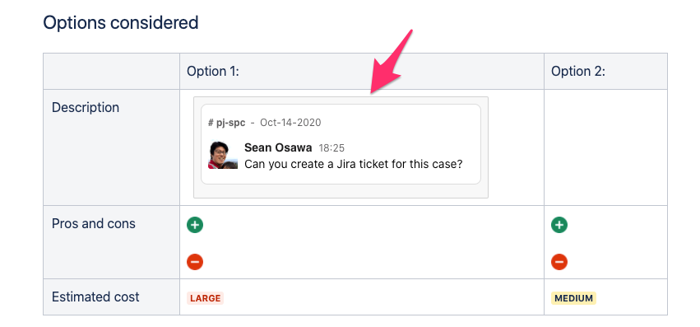
Task: Click the 18:25 message timestamp
Action: coord(331,148)
